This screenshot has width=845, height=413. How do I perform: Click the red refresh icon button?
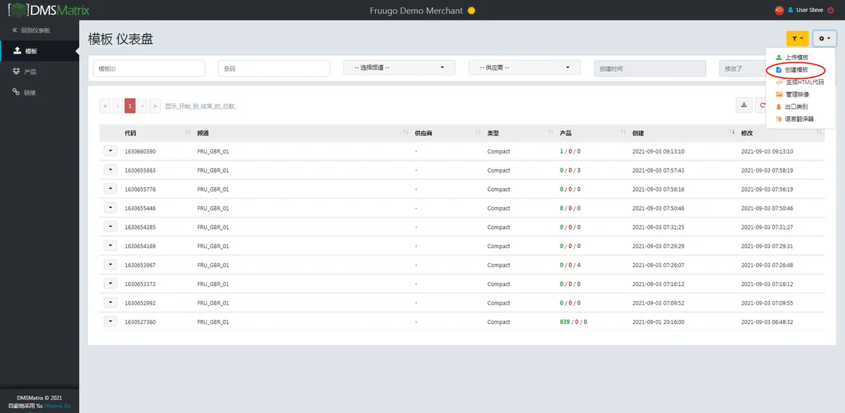coord(762,105)
